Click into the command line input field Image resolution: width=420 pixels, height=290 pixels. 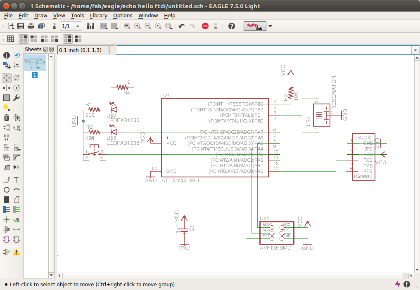[x=263, y=50]
